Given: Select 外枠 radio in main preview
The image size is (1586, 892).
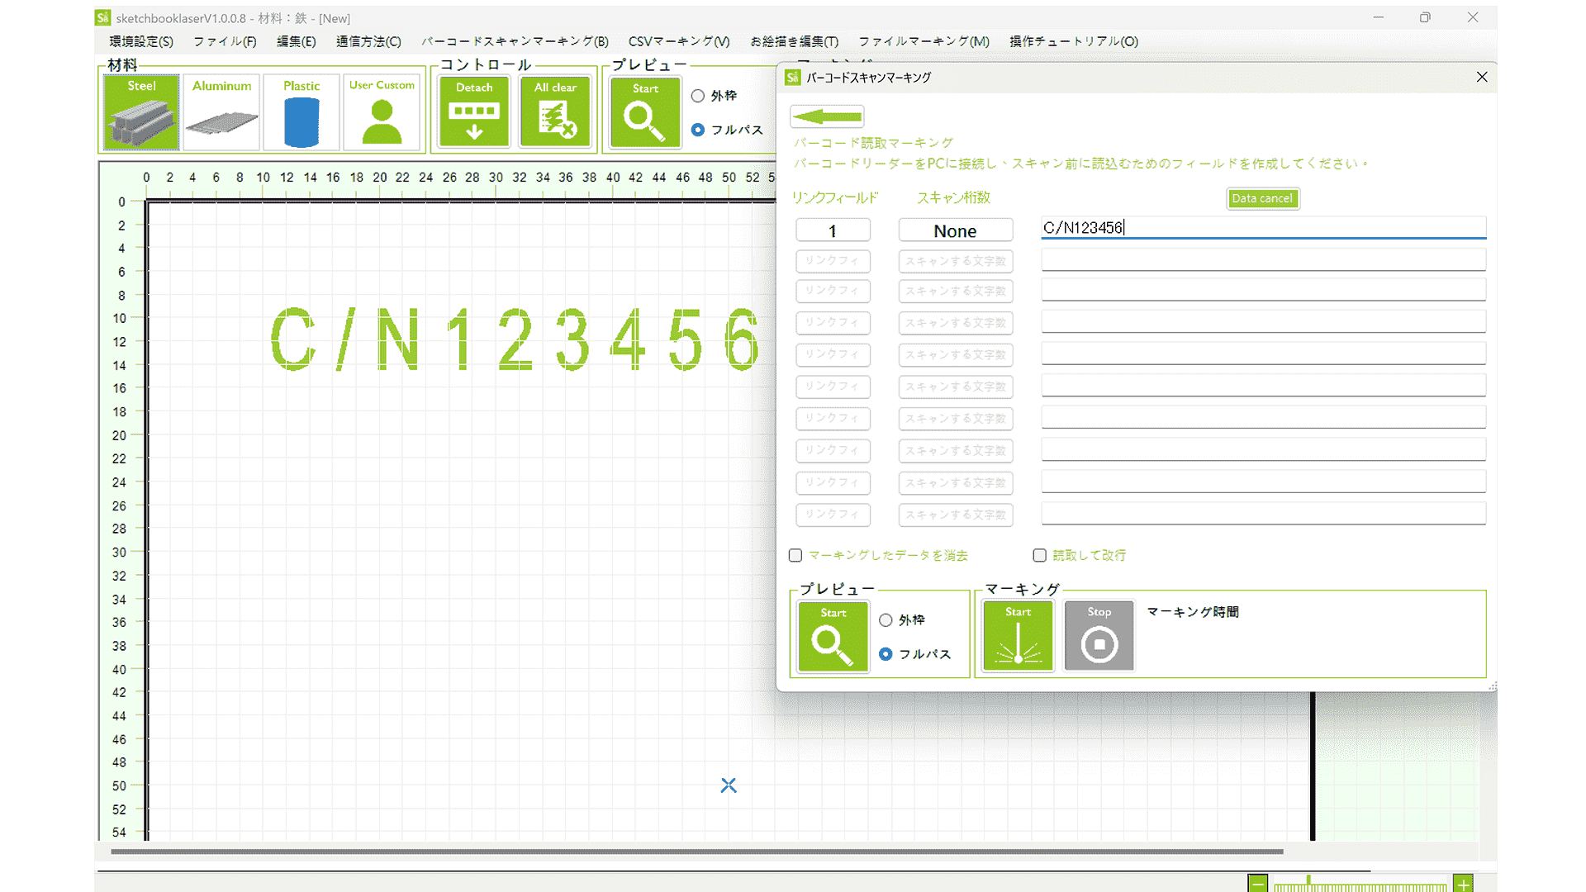Looking at the screenshot, I should tap(698, 96).
